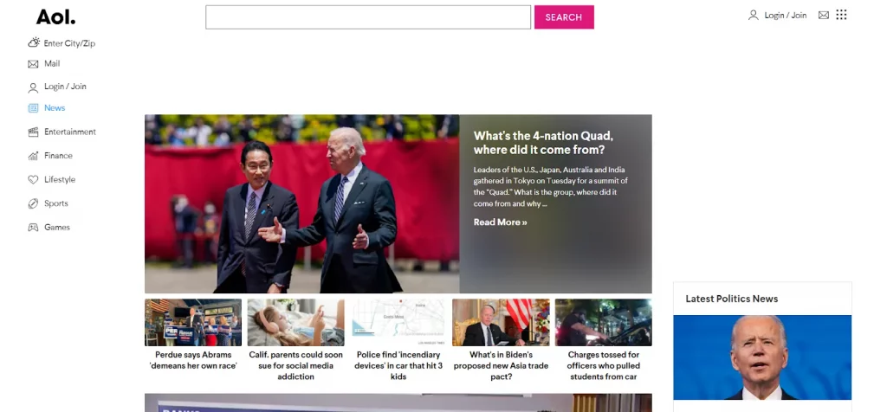
Task: Open Biden Asia trade pact thumbnail
Action: [x=501, y=322]
